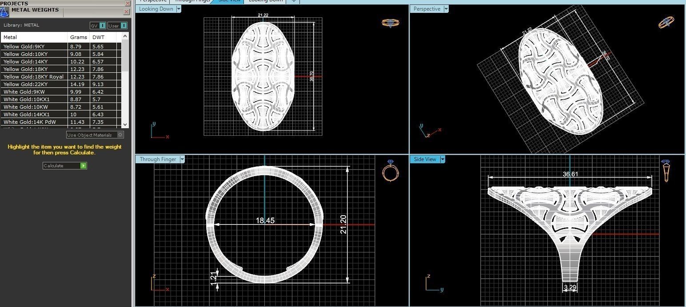Screen dimensions: 686x307
Task: Select the Side View viewport title
Action: 425,159
